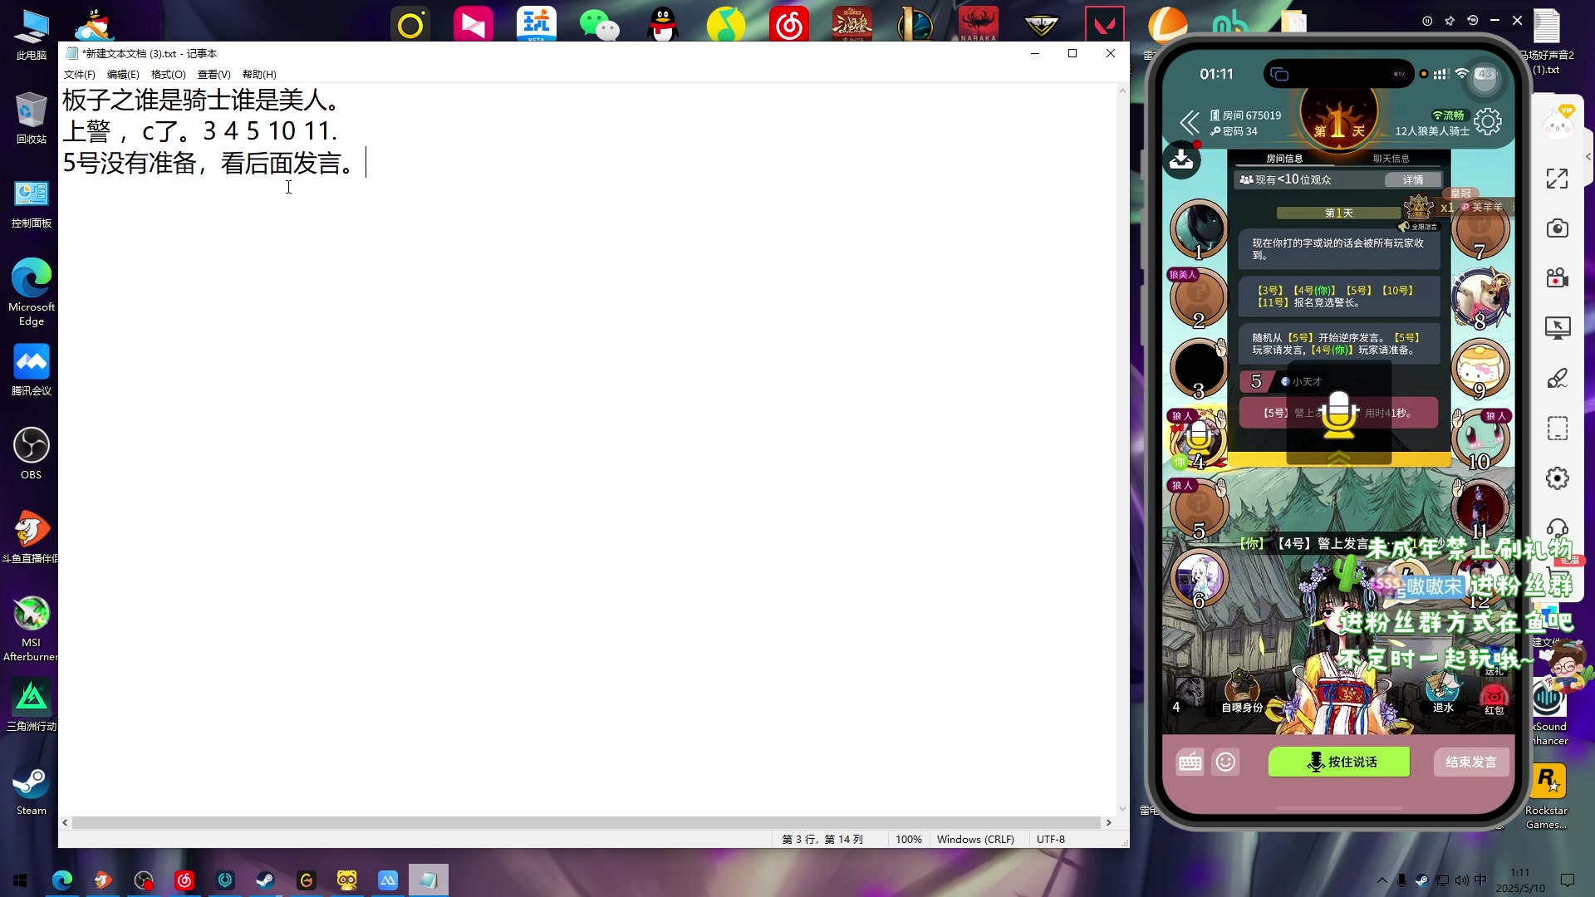Click the Windows Start button
Image resolution: width=1595 pixels, height=897 pixels.
pyautogui.click(x=20, y=880)
